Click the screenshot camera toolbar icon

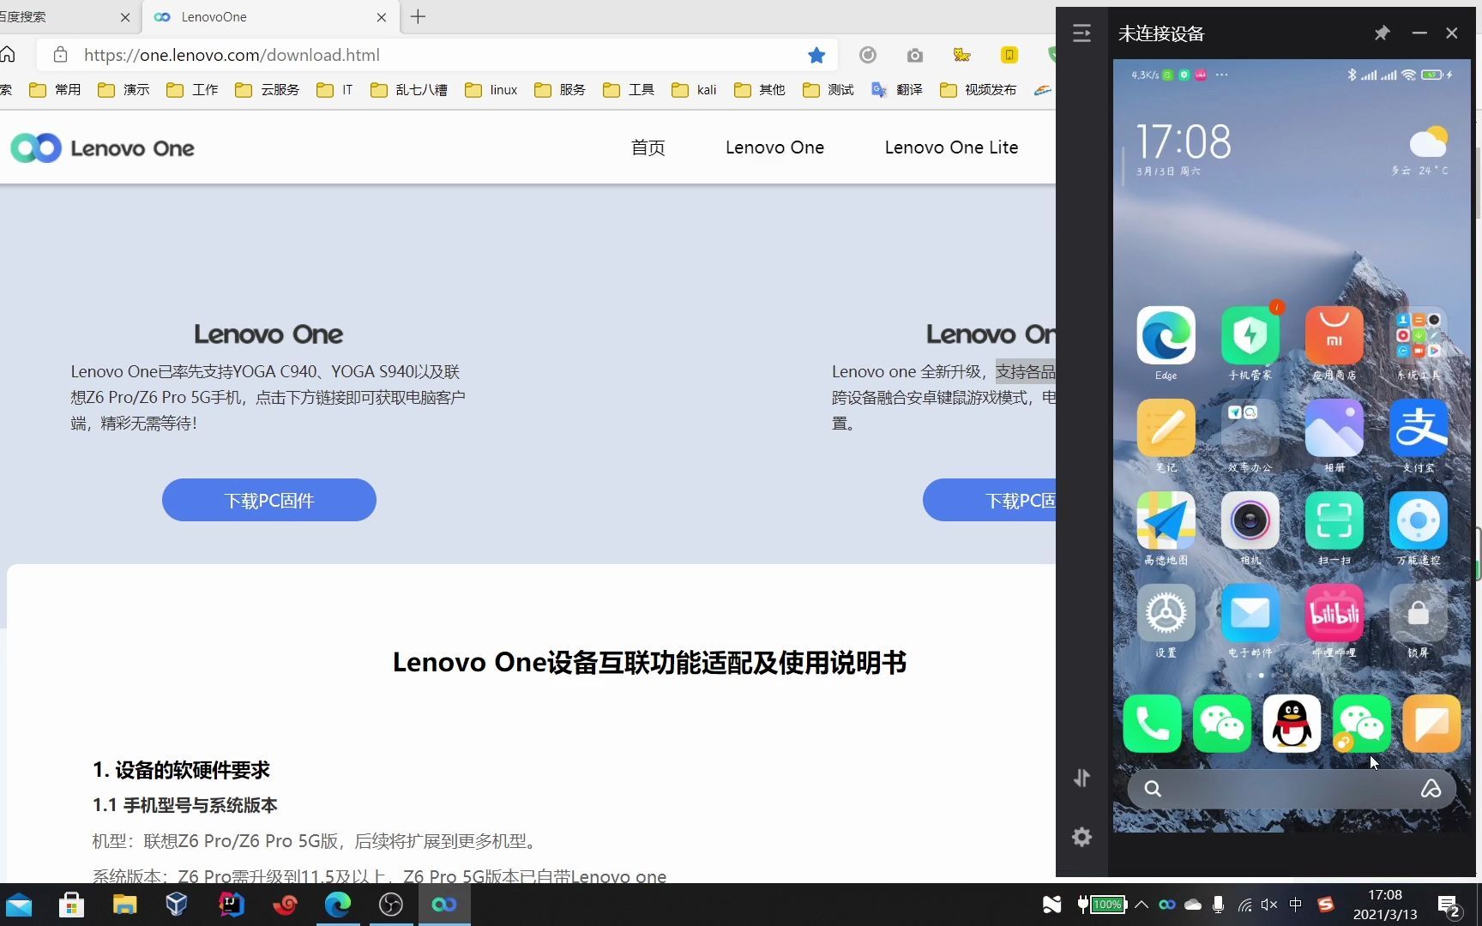tap(915, 55)
